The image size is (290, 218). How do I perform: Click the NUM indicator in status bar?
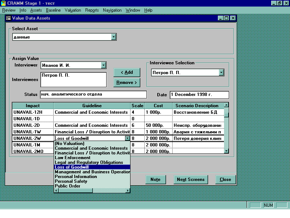pyautogui.click(x=268, y=205)
